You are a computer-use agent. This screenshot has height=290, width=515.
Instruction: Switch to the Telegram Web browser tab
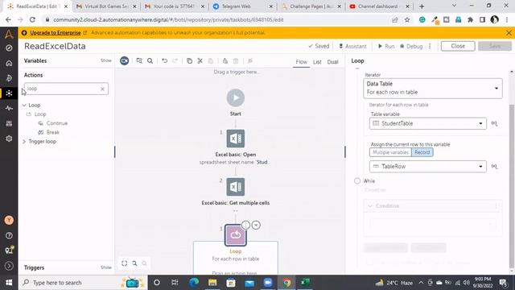(242, 6)
